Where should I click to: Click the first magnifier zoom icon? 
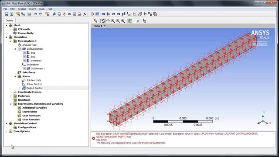(x=113, y=21)
